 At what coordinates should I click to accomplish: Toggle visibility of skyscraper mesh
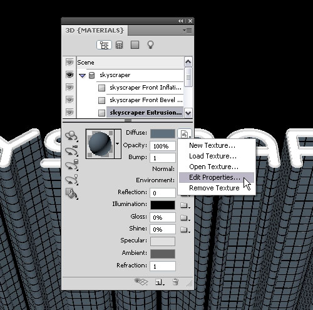[69, 75]
